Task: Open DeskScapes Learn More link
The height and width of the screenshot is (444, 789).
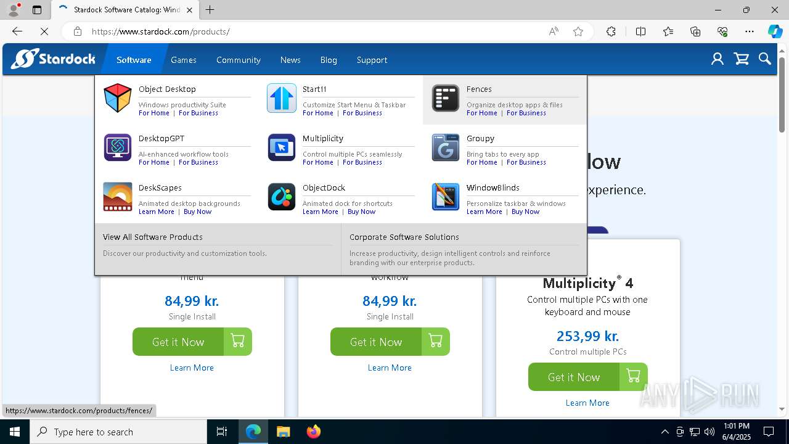Action: [x=157, y=212]
